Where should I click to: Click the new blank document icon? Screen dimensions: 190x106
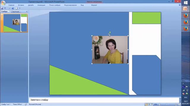17,8
